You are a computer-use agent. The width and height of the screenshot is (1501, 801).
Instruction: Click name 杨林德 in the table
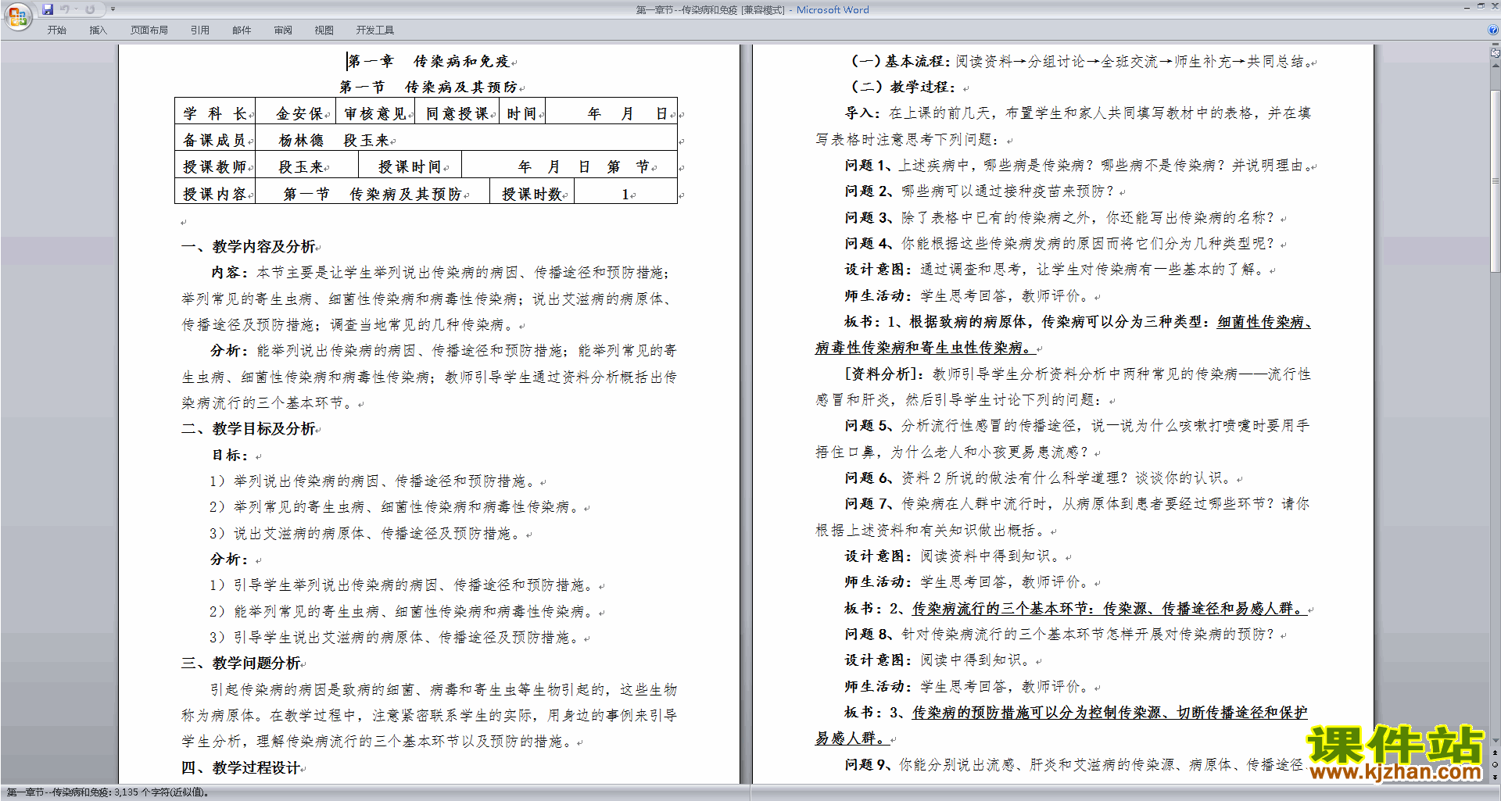pyautogui.click(x=301, y=140)
